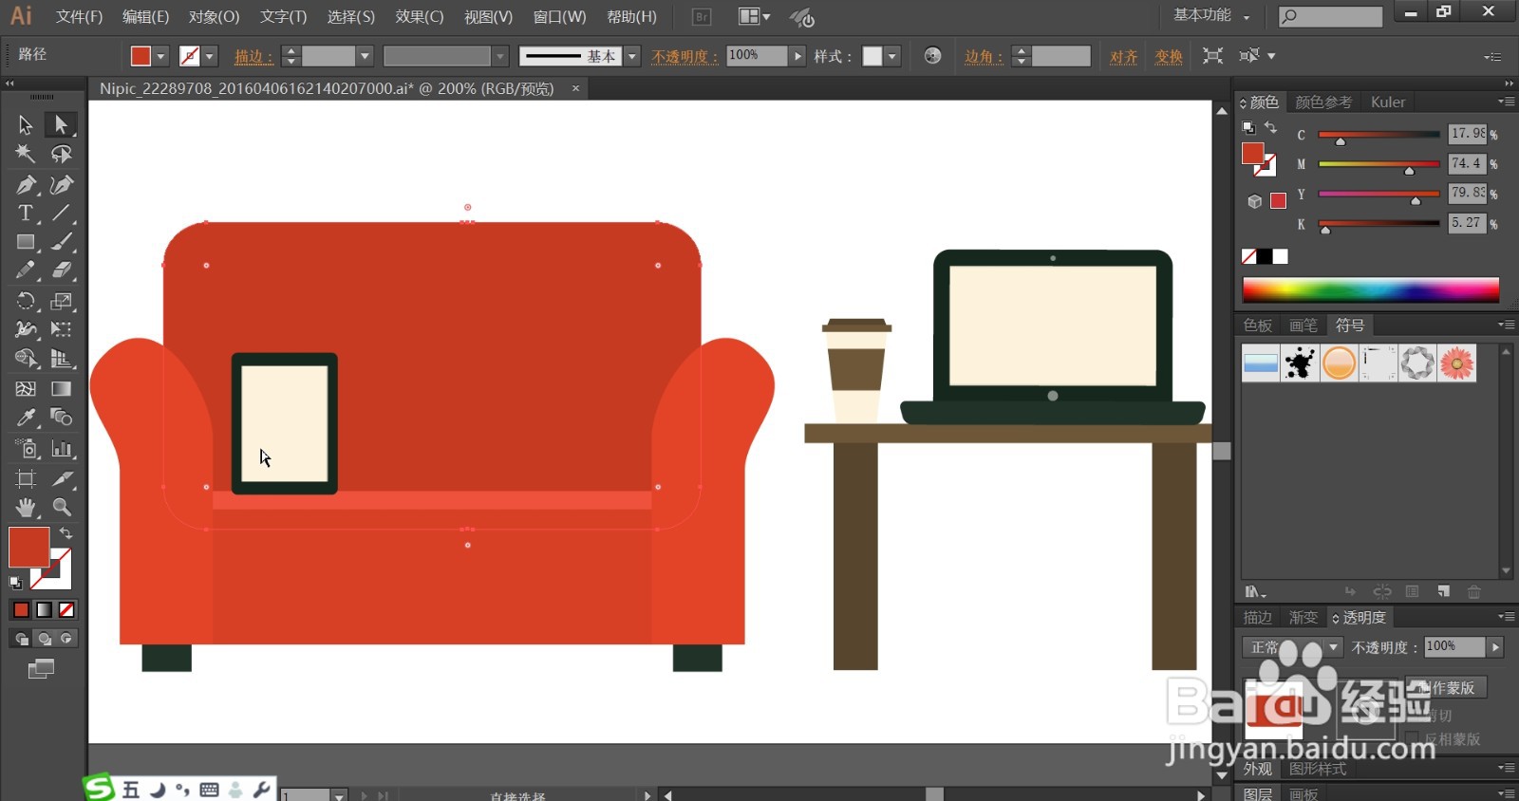Select the Blend tool
Screen dimensions: 1519x801
[x=62, y=418]
